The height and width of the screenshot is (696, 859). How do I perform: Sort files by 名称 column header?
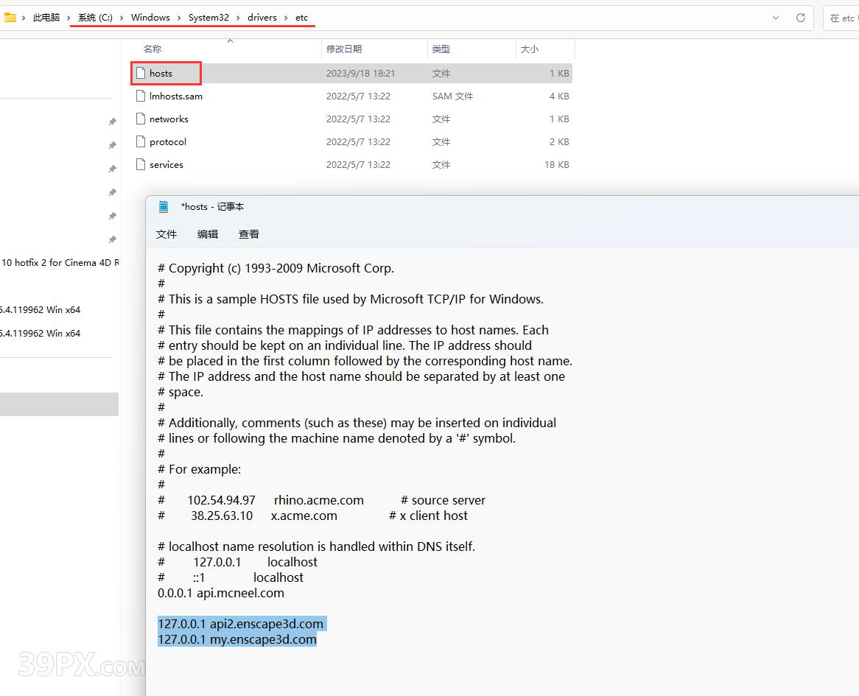pos(152,49)
